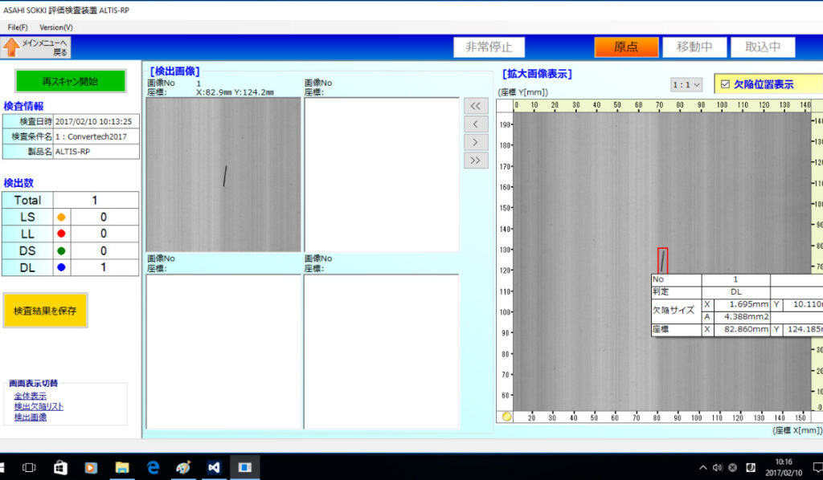Screen dimensions: 823x480
Task: Select the detected image No 1 thumbnail
Action: point(223,174)
